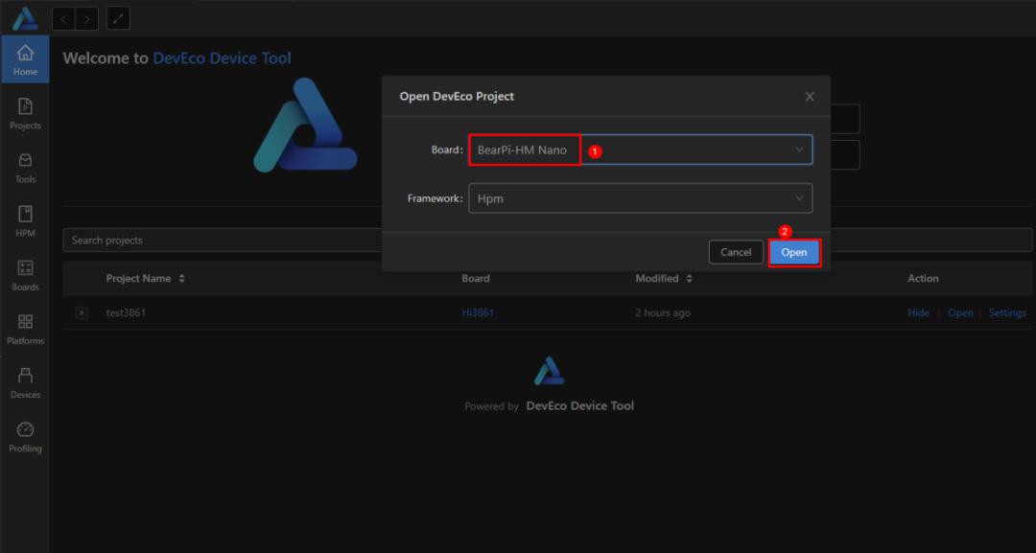
Task: Close the Open DevEco Project dialog
Action: pyautogui.click(x=810, y=97)
